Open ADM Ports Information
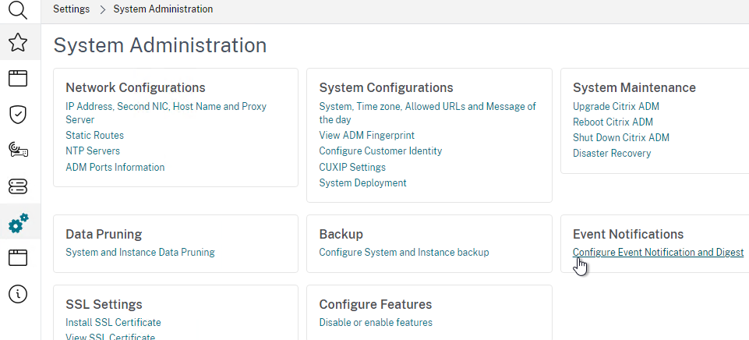This screenshot has width=749, height=340. click(115, 167)
